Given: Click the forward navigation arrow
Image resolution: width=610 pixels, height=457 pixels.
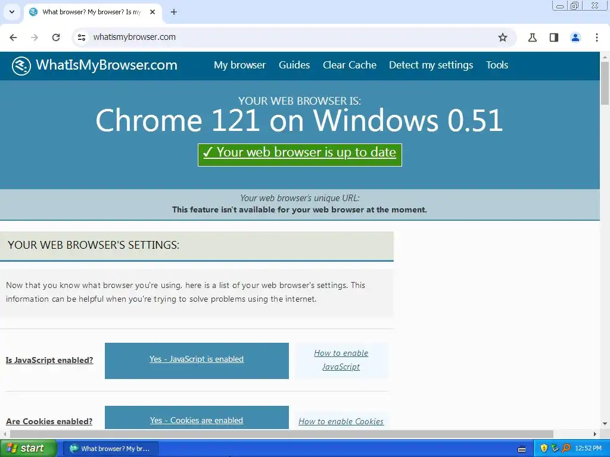Looking at the screenshot, I should click(x=35, y=37).
